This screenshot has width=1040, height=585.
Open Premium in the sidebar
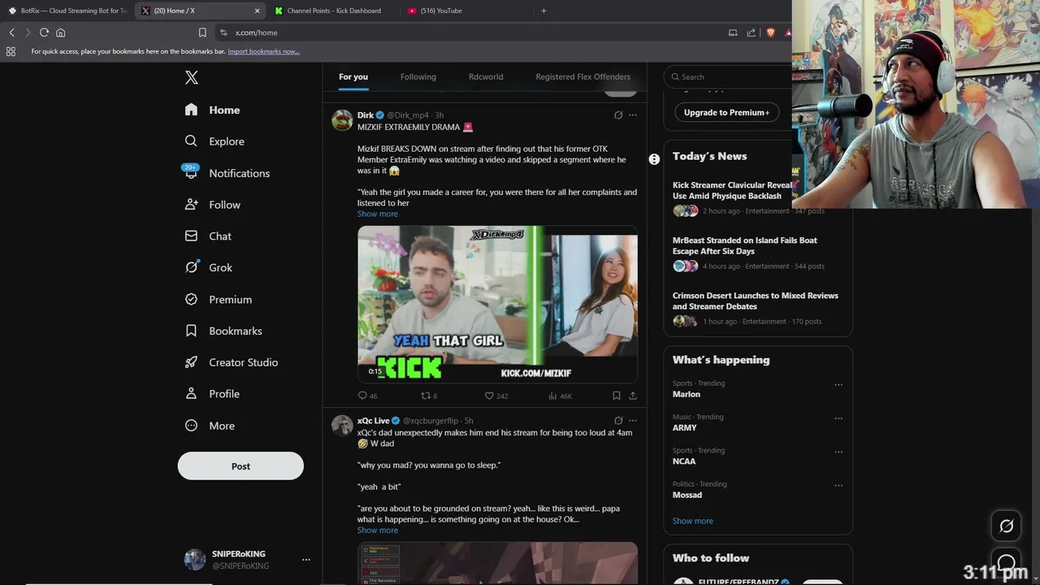[x=218, y=299]
